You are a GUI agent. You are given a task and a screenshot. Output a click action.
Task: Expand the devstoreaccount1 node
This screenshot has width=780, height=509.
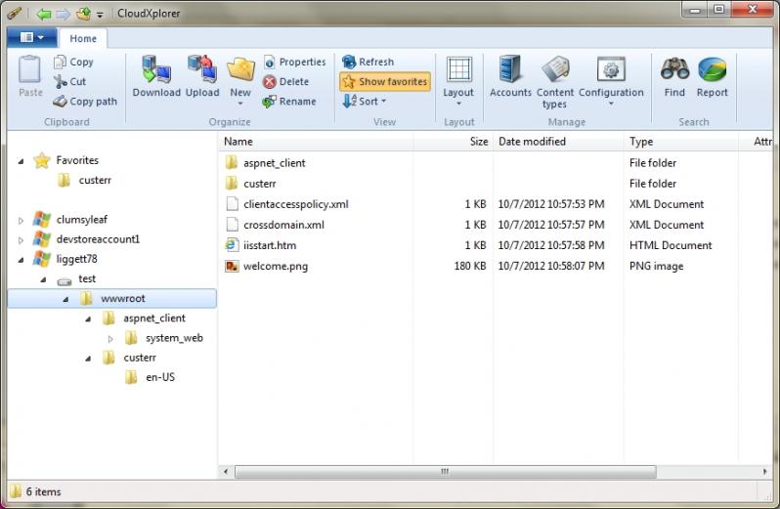[21, 240]
